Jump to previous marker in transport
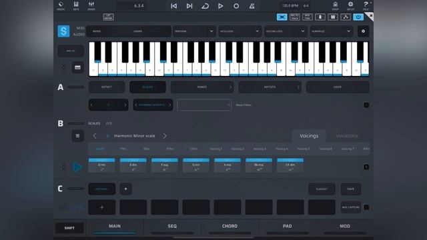427x240 pixels. (x=173, y=6)
